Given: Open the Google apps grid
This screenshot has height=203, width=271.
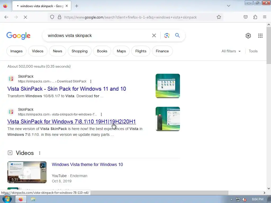Looking at the screenshot, I should (260, 36).
